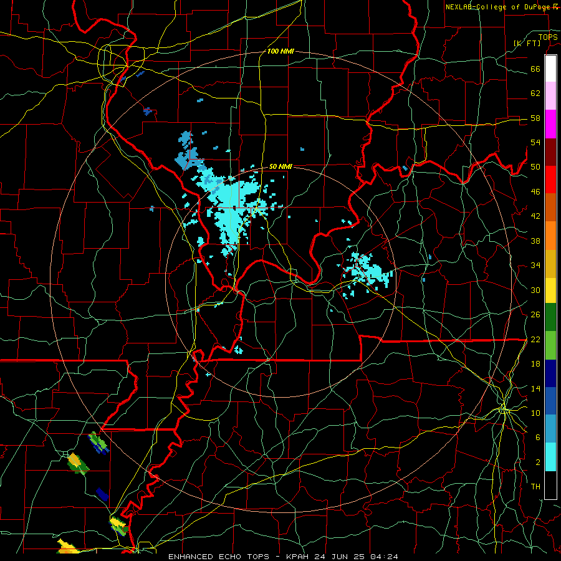
Task: Click the black TH threshold swatch
Action: (x=550, y=485)
